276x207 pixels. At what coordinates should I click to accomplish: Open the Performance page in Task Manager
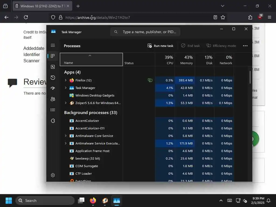(x=53, y=67)
